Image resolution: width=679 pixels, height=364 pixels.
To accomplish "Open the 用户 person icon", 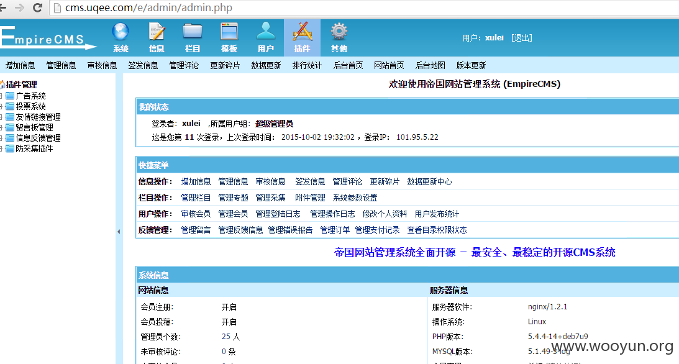I will click(x=265, y=32).
